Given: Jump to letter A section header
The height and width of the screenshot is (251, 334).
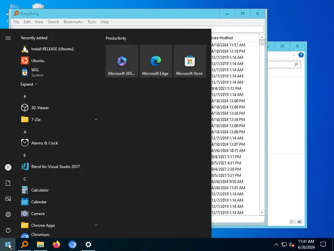Looking at the screenshot, I should tap(25, 132).
